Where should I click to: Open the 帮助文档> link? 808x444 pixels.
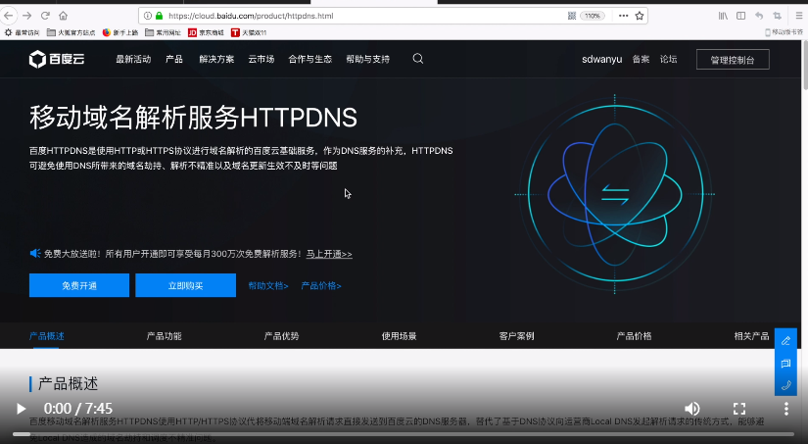(x=268, y=285)
